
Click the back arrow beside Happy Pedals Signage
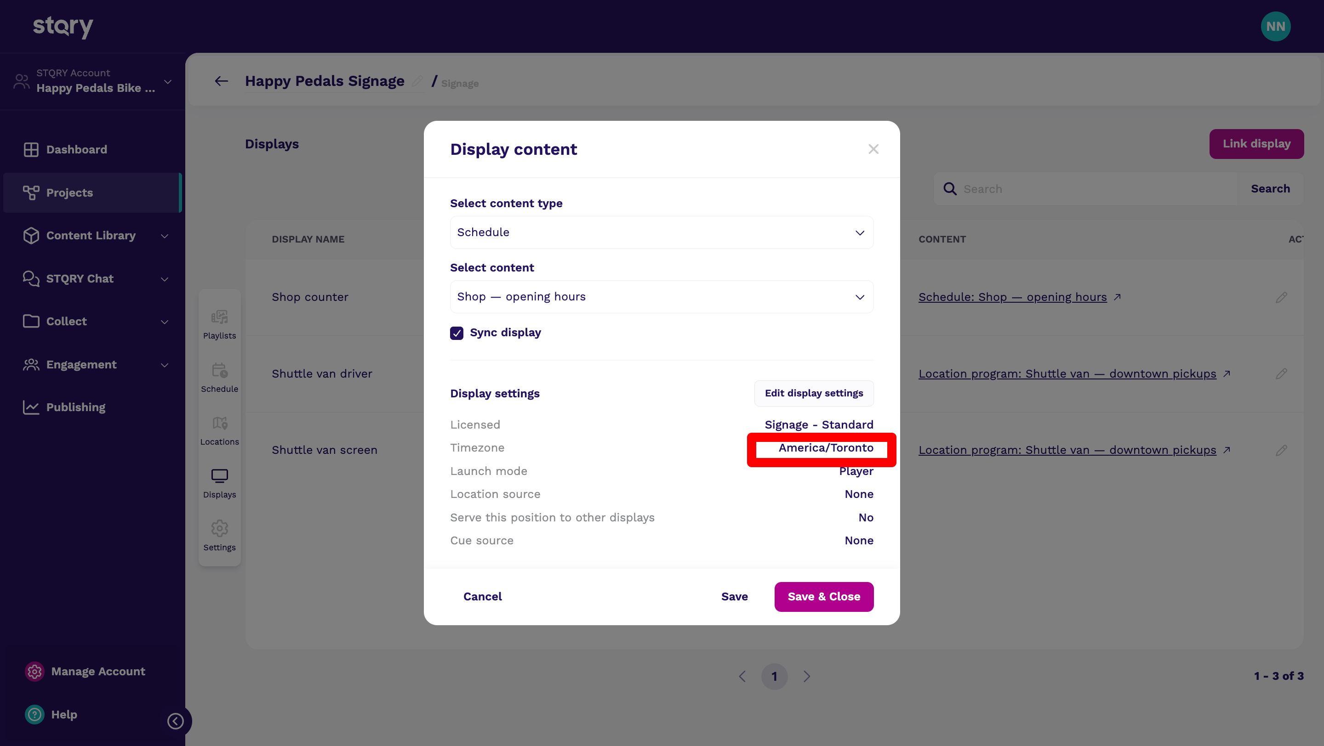(x=222, y=81)
